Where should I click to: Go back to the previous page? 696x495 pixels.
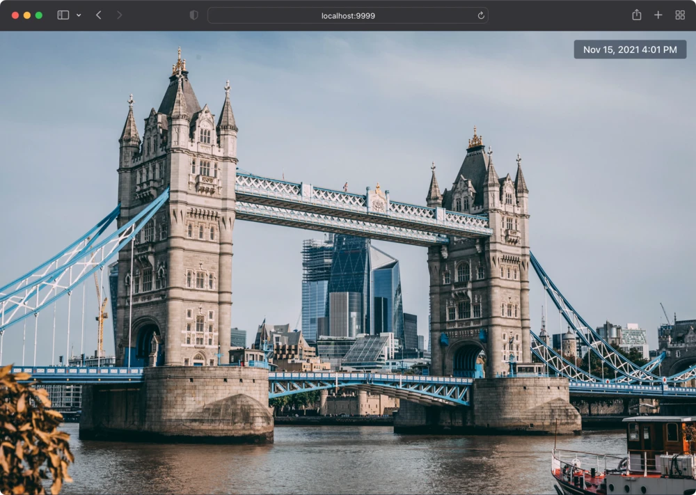pyautogui.click(x=98, y=15)
